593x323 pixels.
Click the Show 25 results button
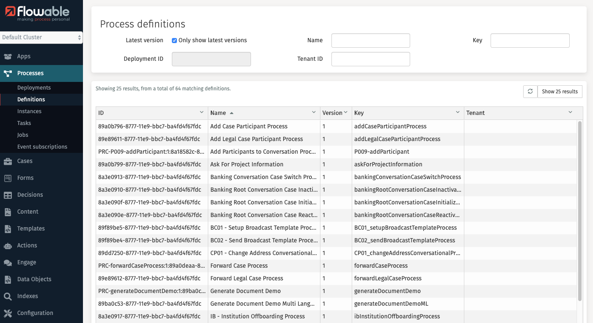pyautogui.click(x=560, y=92)
